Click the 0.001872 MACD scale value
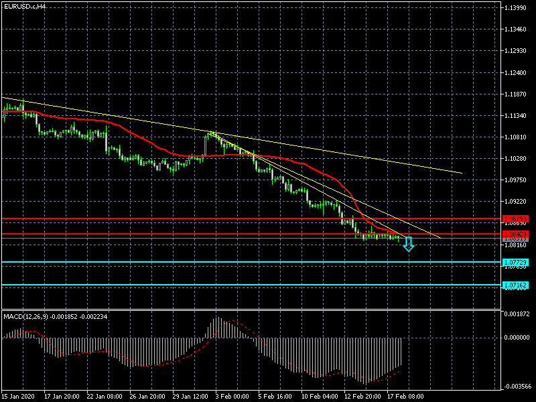536x402 pixels. coord(517,314)
